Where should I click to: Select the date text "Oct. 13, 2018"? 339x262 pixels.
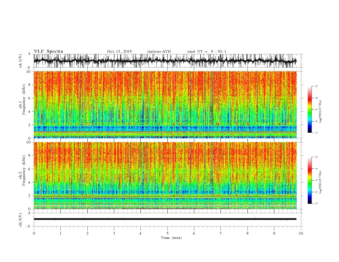[119, 51]
